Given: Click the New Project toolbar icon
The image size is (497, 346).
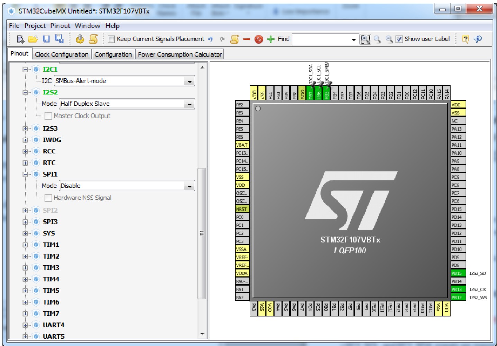Looking at the screenshot, I should 20,39.
